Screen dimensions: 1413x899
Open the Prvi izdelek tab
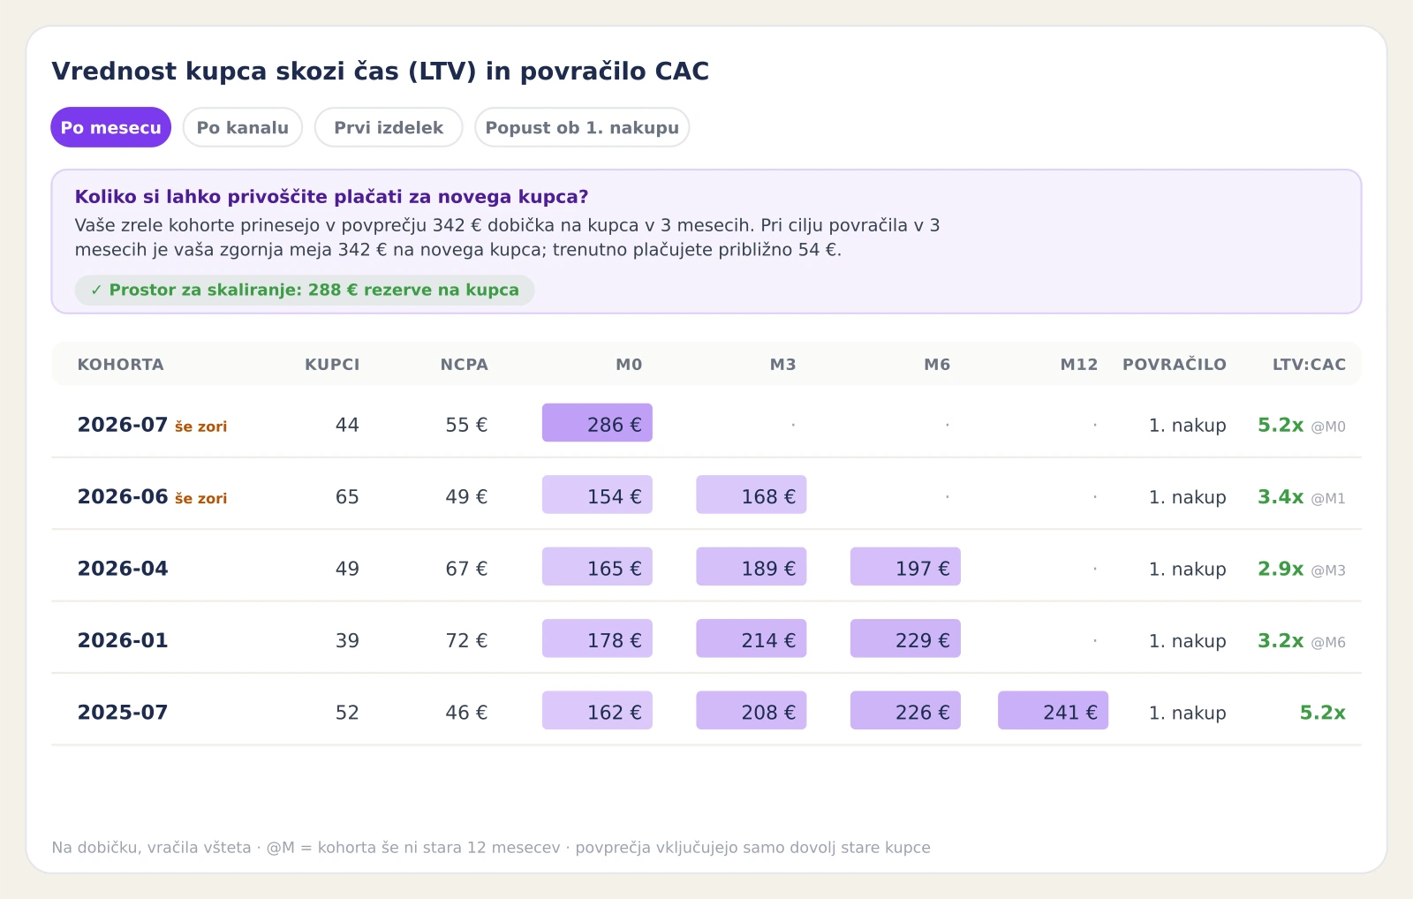[389, 127]
